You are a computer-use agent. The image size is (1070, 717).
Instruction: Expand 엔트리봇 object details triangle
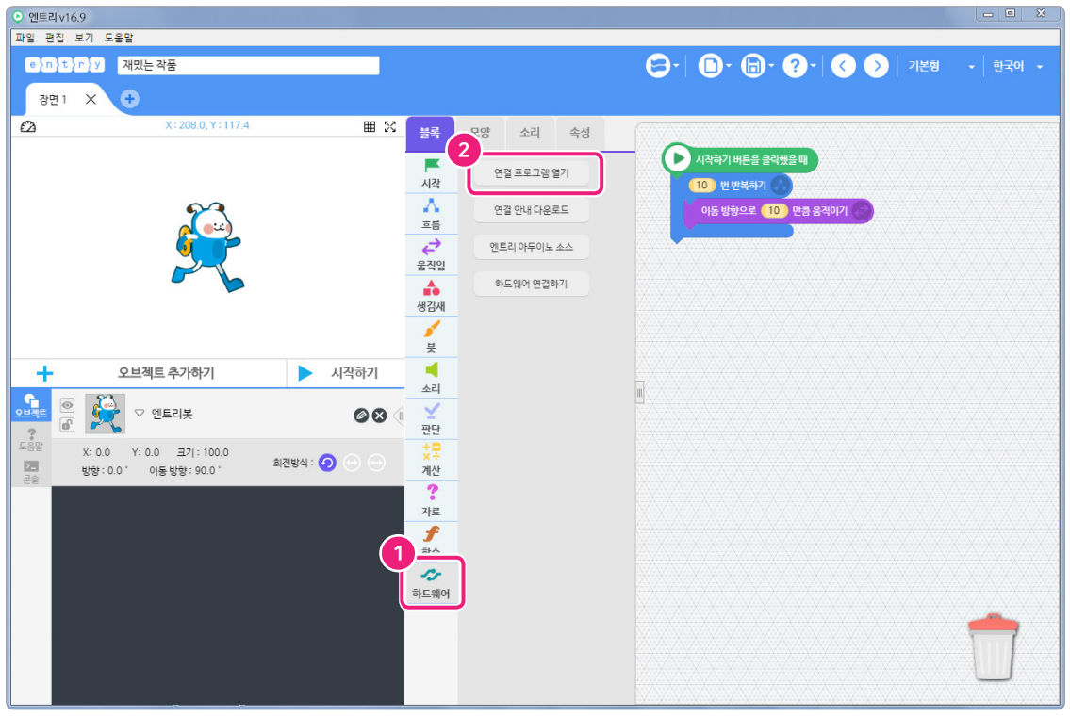point(140,414)
